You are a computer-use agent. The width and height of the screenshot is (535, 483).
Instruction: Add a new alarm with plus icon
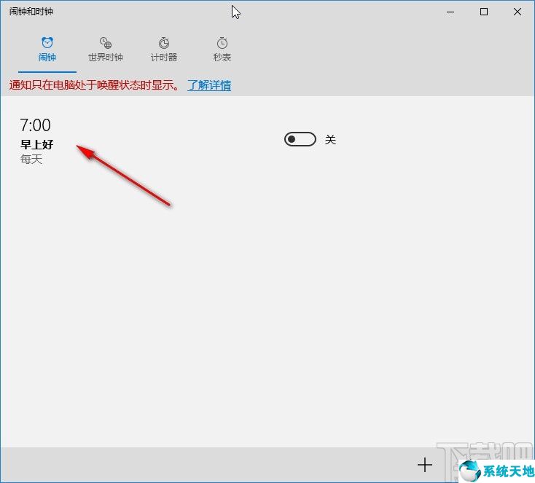[x=425, y=465]
